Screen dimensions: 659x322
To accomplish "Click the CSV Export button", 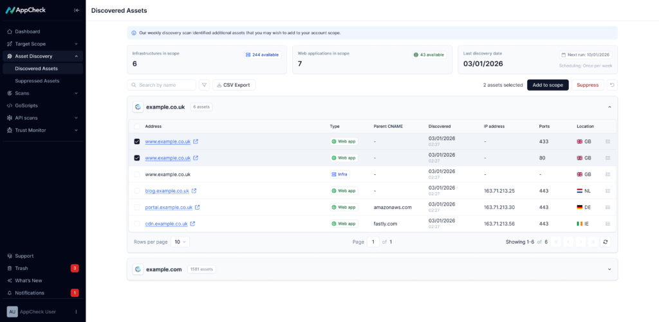I will (x=234, y=85).
